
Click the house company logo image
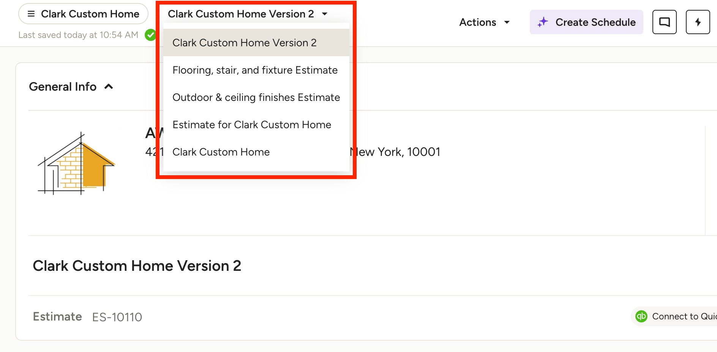76,163
